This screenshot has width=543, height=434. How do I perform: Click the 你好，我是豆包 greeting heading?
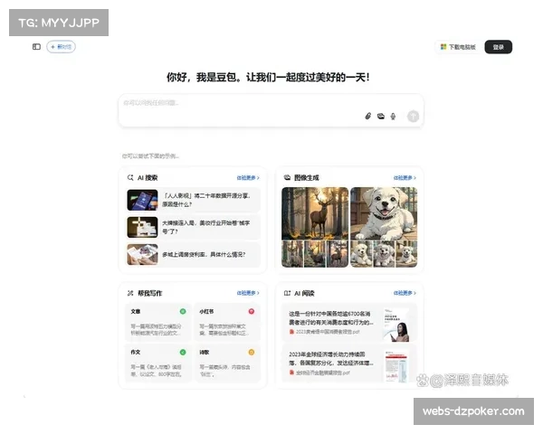coord(268,77)
